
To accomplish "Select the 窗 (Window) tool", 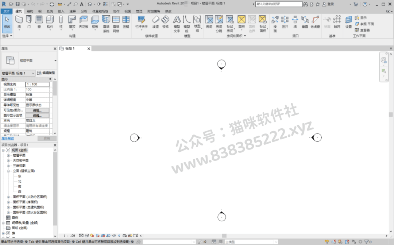I will point(39,22).
